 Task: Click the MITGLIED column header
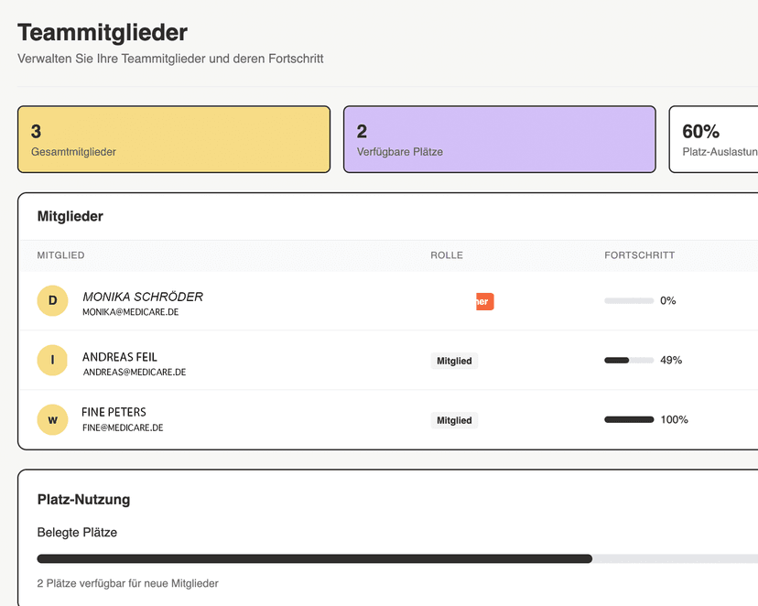point(60,255)
